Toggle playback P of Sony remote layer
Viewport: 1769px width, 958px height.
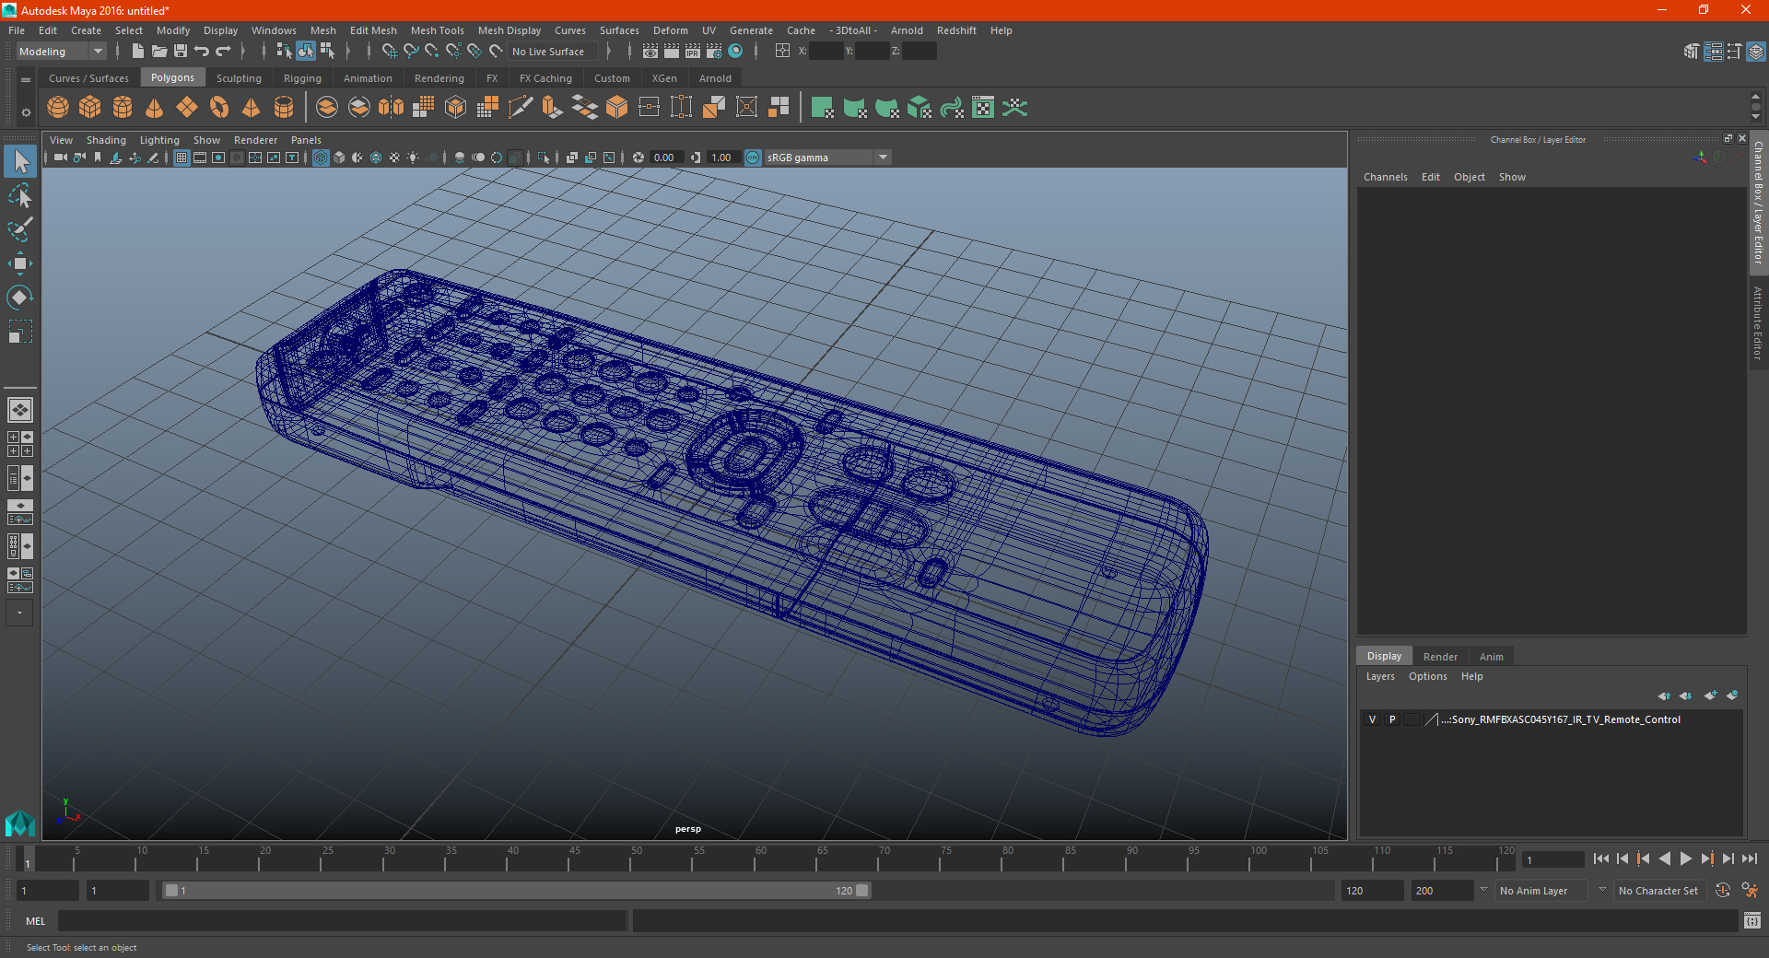(1392, 719)
